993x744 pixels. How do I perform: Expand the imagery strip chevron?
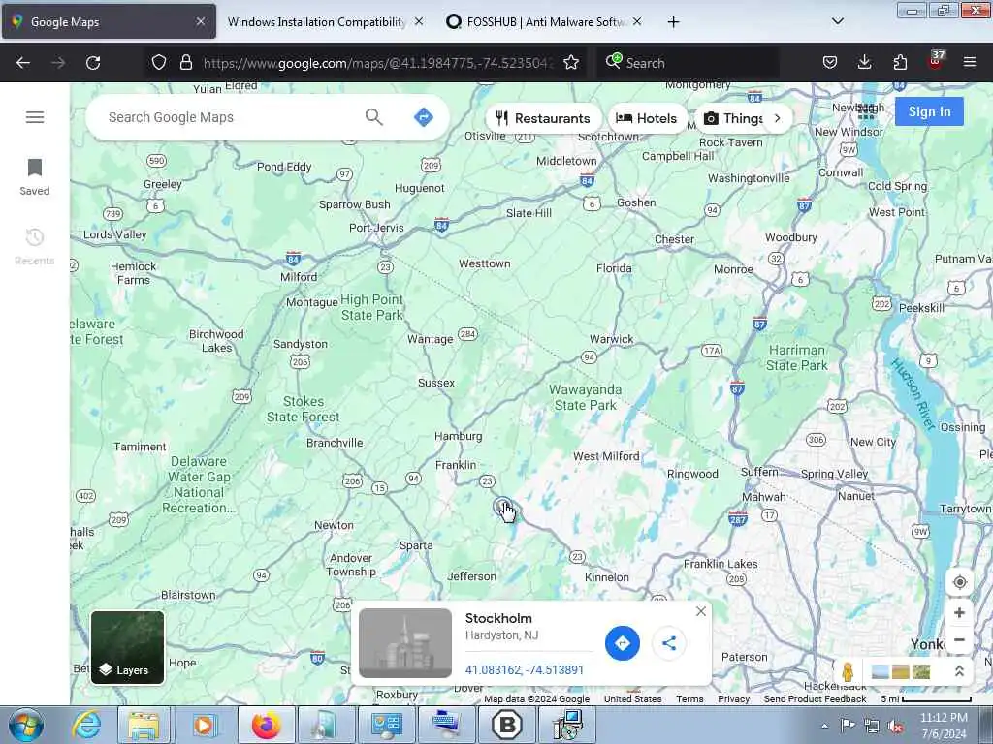[x=959, y=671]
